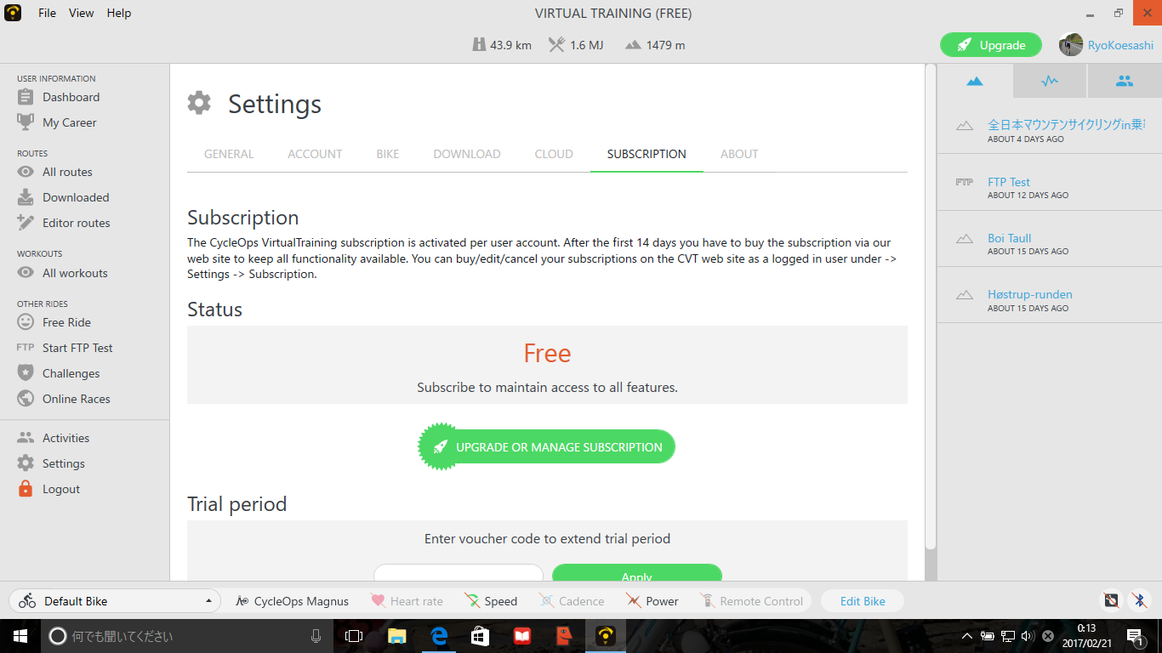Click the Apply voucher button
1162x653 pixels.
637,574
